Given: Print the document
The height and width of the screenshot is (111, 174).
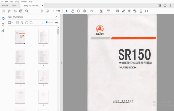Looking at the screenshot, I should [x=21, y=11].
